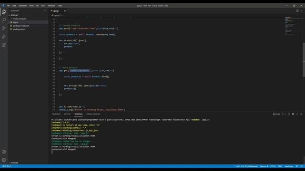Expand the Outline section

click(x=14, y=162)
